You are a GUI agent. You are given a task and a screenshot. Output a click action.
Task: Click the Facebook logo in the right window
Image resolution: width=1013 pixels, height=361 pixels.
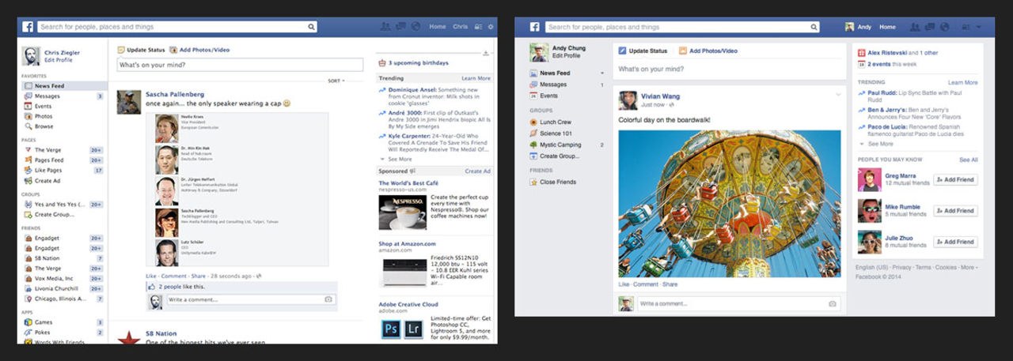(535, 26)
